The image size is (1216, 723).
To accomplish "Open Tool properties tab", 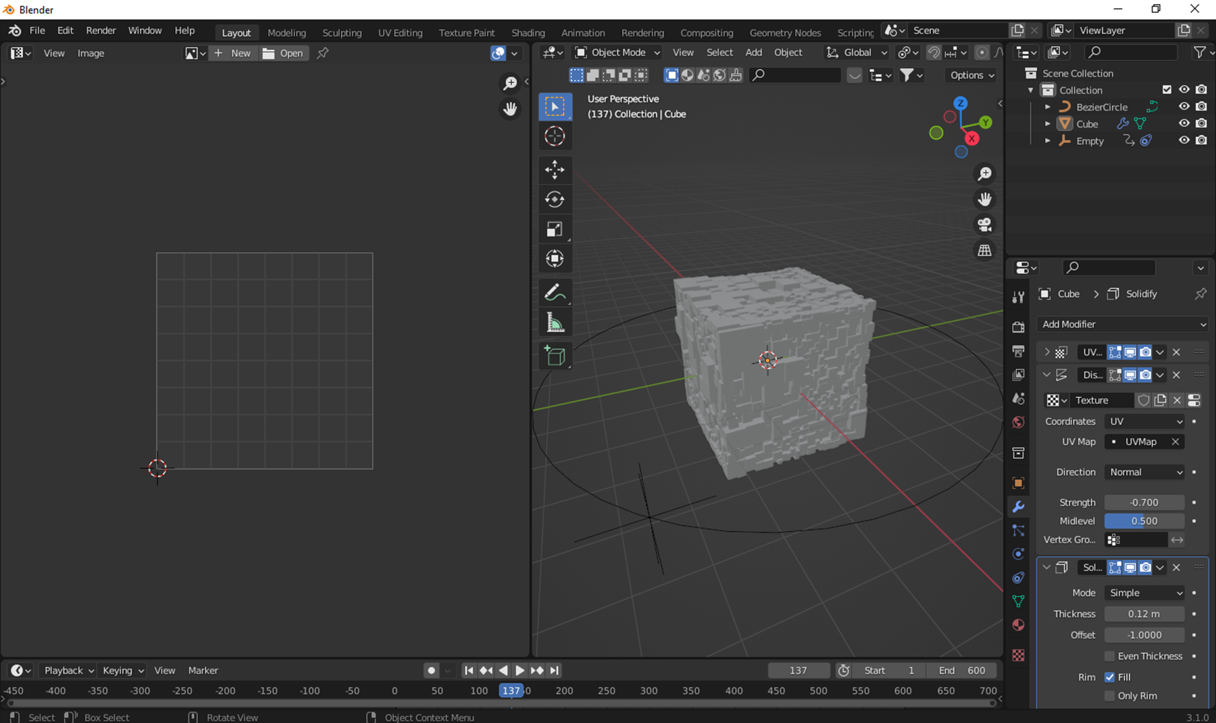I will 1018,297.
